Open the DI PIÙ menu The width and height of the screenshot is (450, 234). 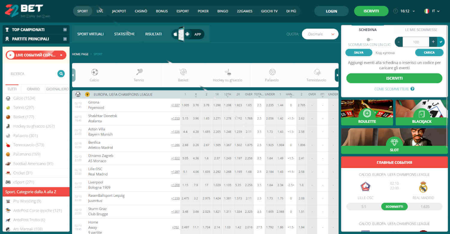[x=291, y=11]
